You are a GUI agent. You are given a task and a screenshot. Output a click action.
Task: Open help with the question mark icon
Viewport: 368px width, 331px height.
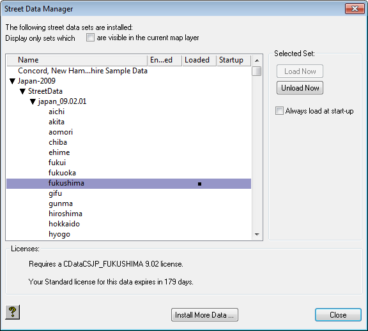(x=12, y=312)
